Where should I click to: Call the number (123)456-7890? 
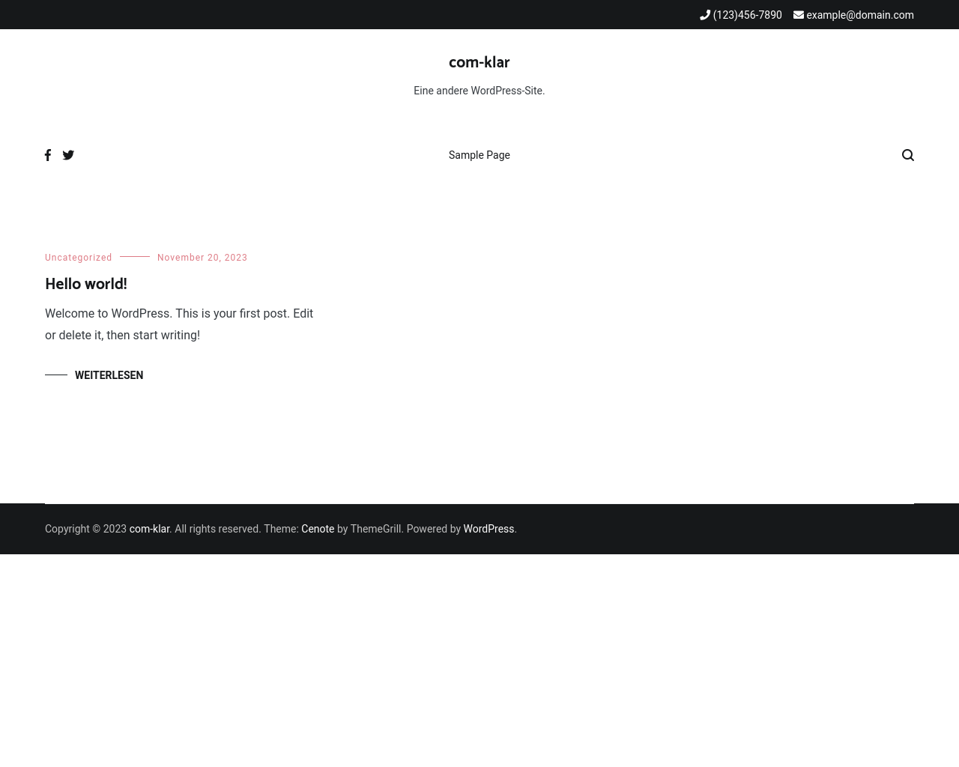click(747, 15)
